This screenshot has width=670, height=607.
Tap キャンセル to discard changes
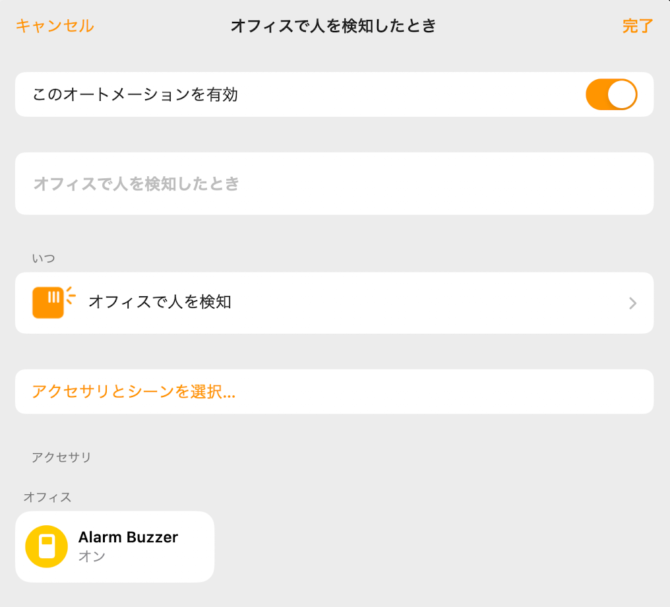click(55, 26)
